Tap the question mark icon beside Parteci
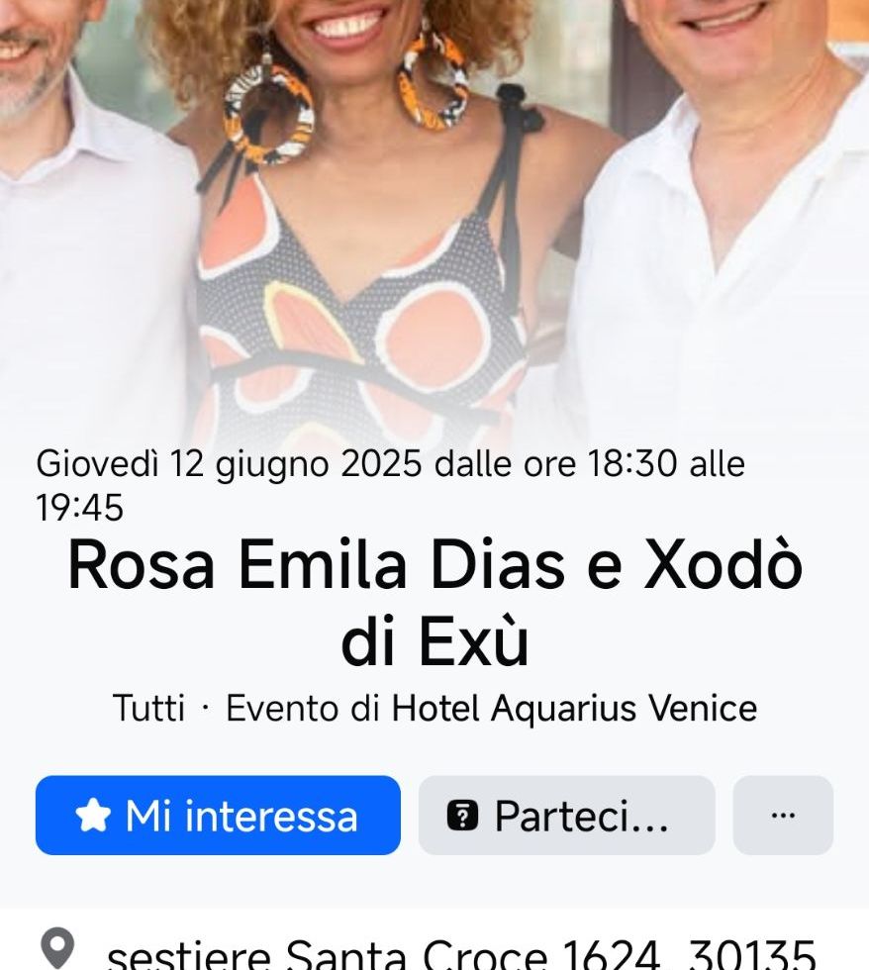 coord(462,816)
